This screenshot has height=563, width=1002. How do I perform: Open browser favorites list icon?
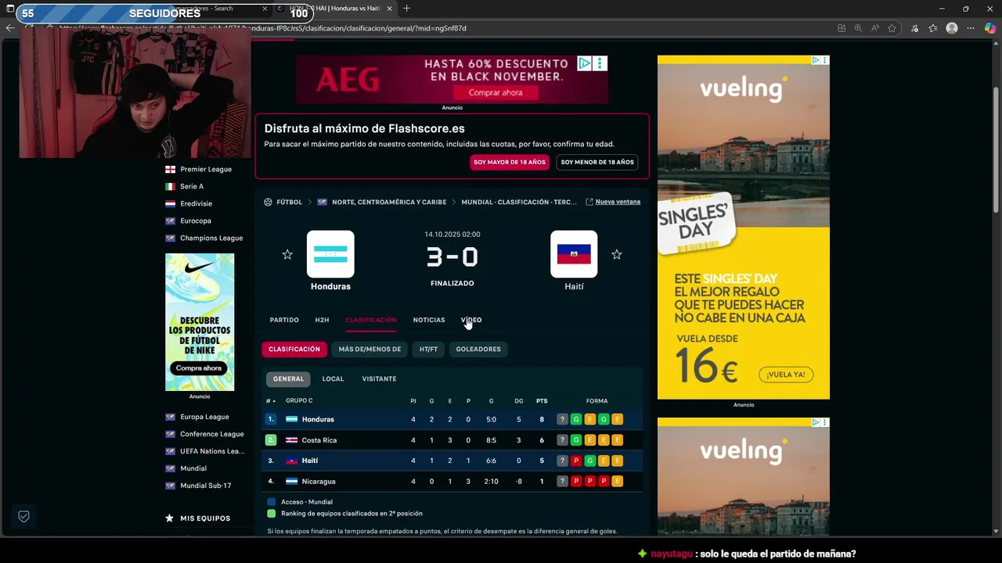[933, 28]
